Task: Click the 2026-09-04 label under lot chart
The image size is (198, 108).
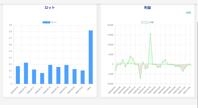Action: (x=14, y=90)
